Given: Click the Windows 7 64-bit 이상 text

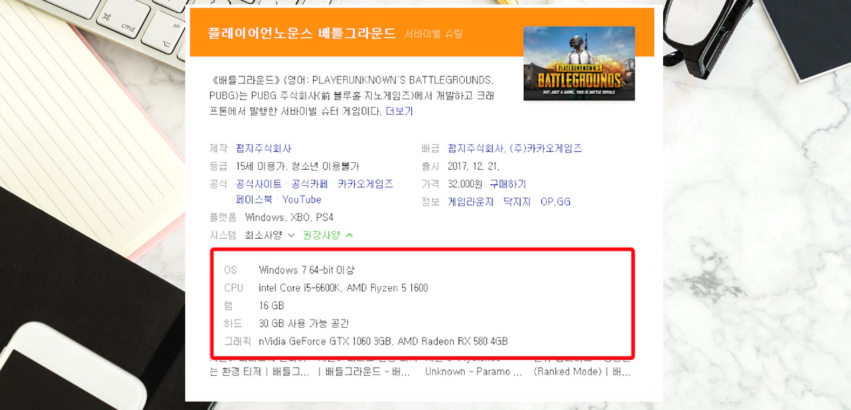Looking at the screenshot, I should tap(307, 269).
